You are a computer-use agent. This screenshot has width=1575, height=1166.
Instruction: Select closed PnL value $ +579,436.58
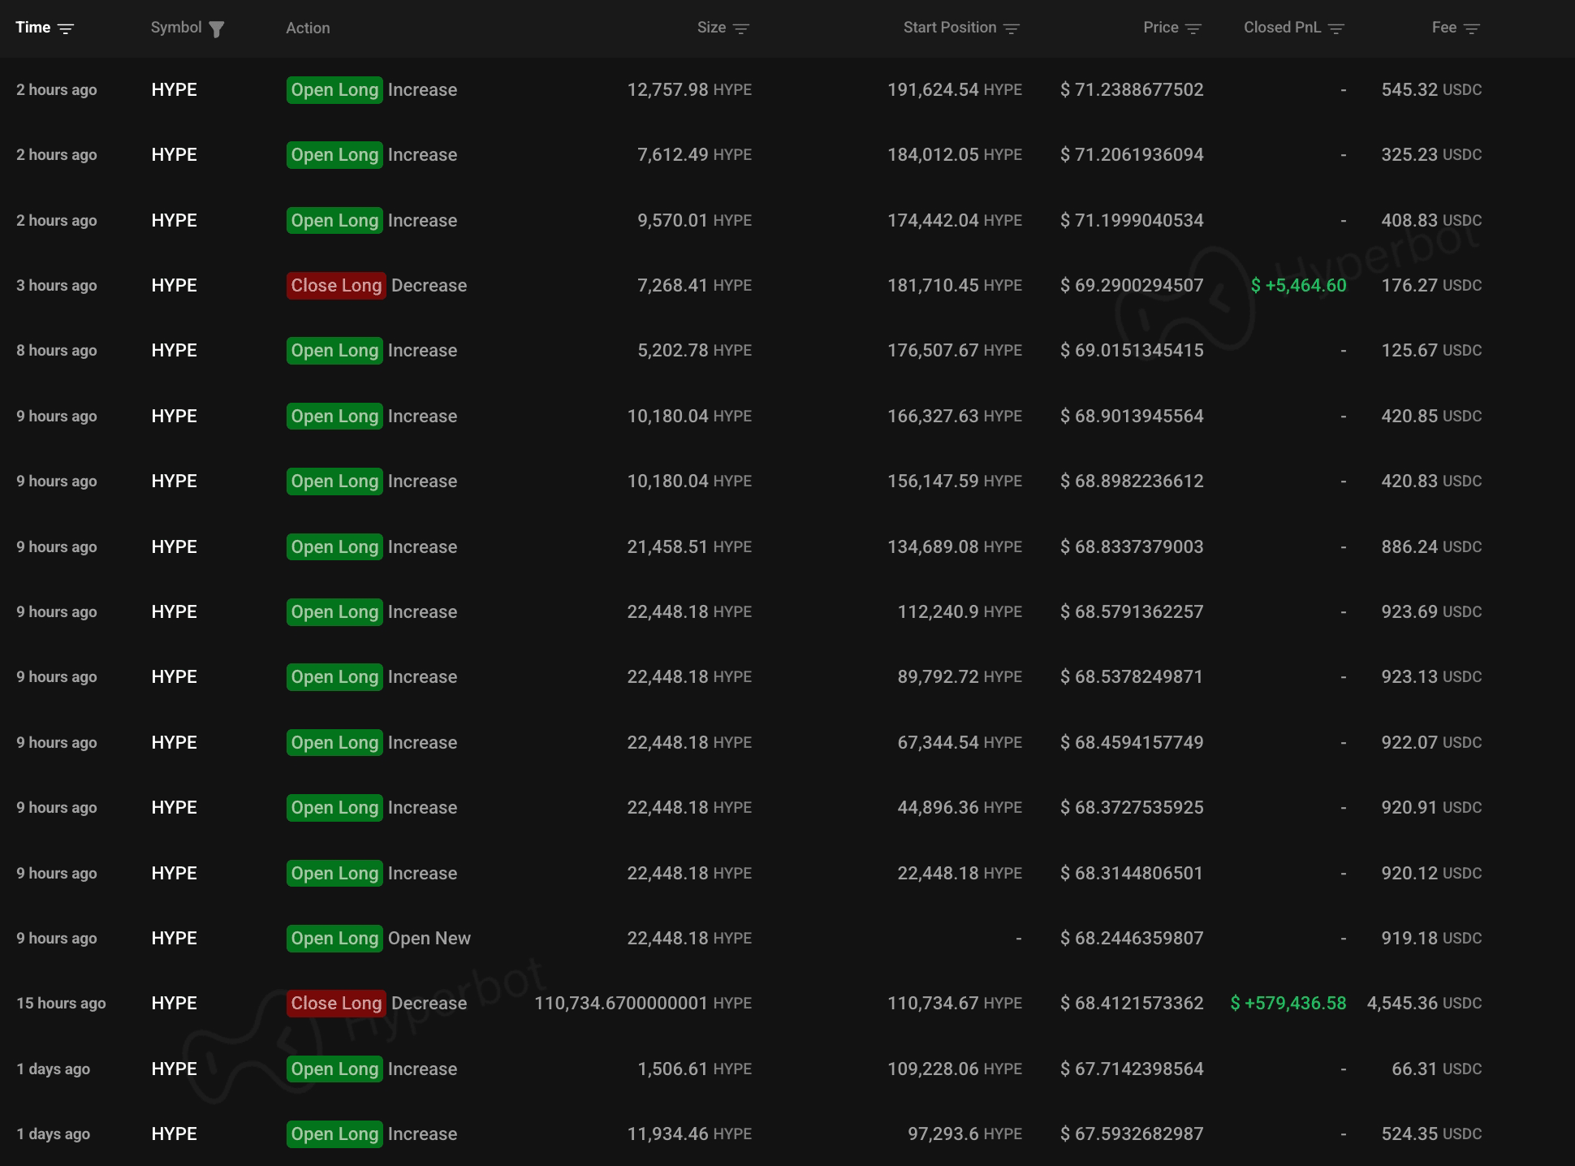click(1288, 1003)
